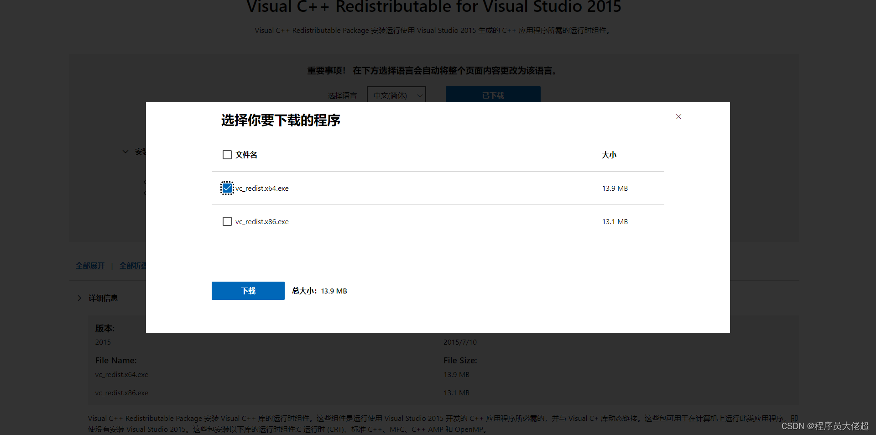Click the 2015/7/10 date text
The height and width of the screenshot is (435, 876).
click(x=460, y=342)
